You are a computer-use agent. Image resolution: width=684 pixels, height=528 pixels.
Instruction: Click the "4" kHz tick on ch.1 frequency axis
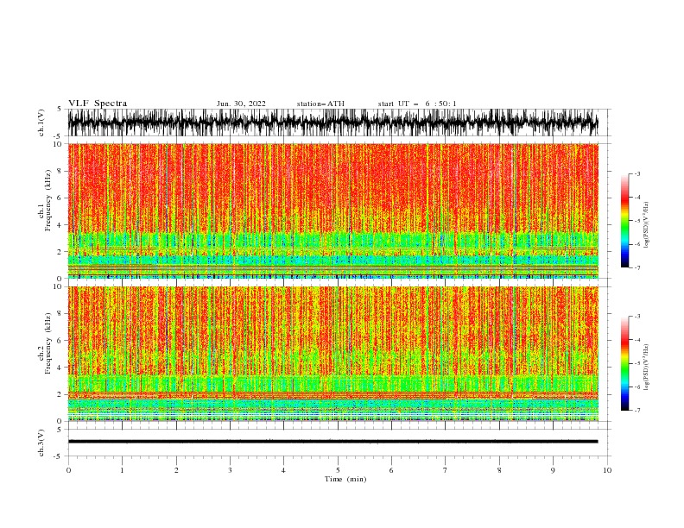click(x=60, y=225)
